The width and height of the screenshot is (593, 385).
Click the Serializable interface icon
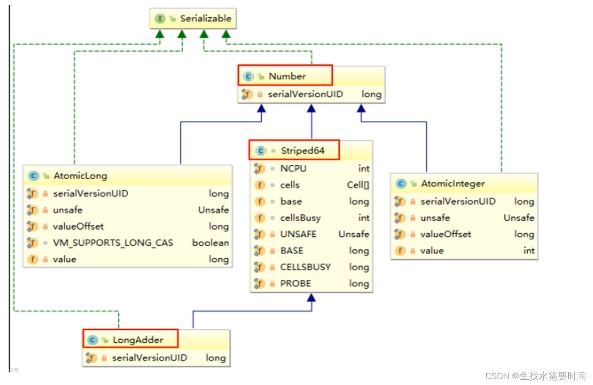160,19
